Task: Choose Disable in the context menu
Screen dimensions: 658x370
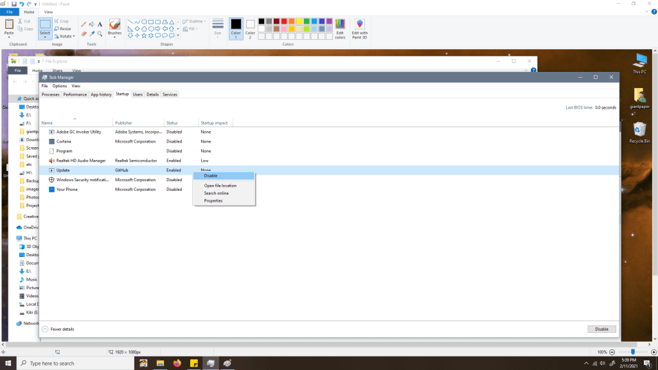Action: coord(224,176)
